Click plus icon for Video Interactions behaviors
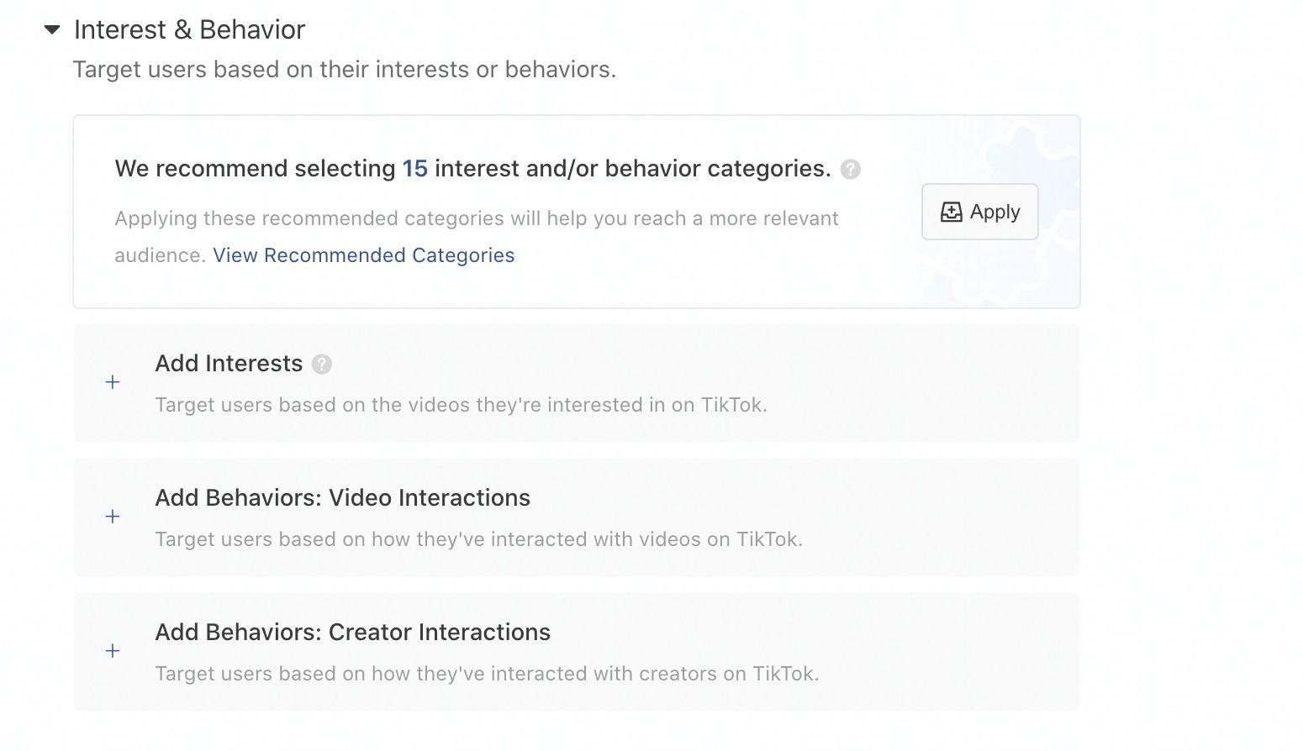Image resolution: width=1303 pixels, height=751 pixels. coord(113,517)
